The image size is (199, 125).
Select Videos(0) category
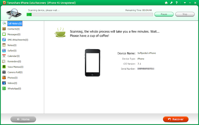click(x=12, y=83)
